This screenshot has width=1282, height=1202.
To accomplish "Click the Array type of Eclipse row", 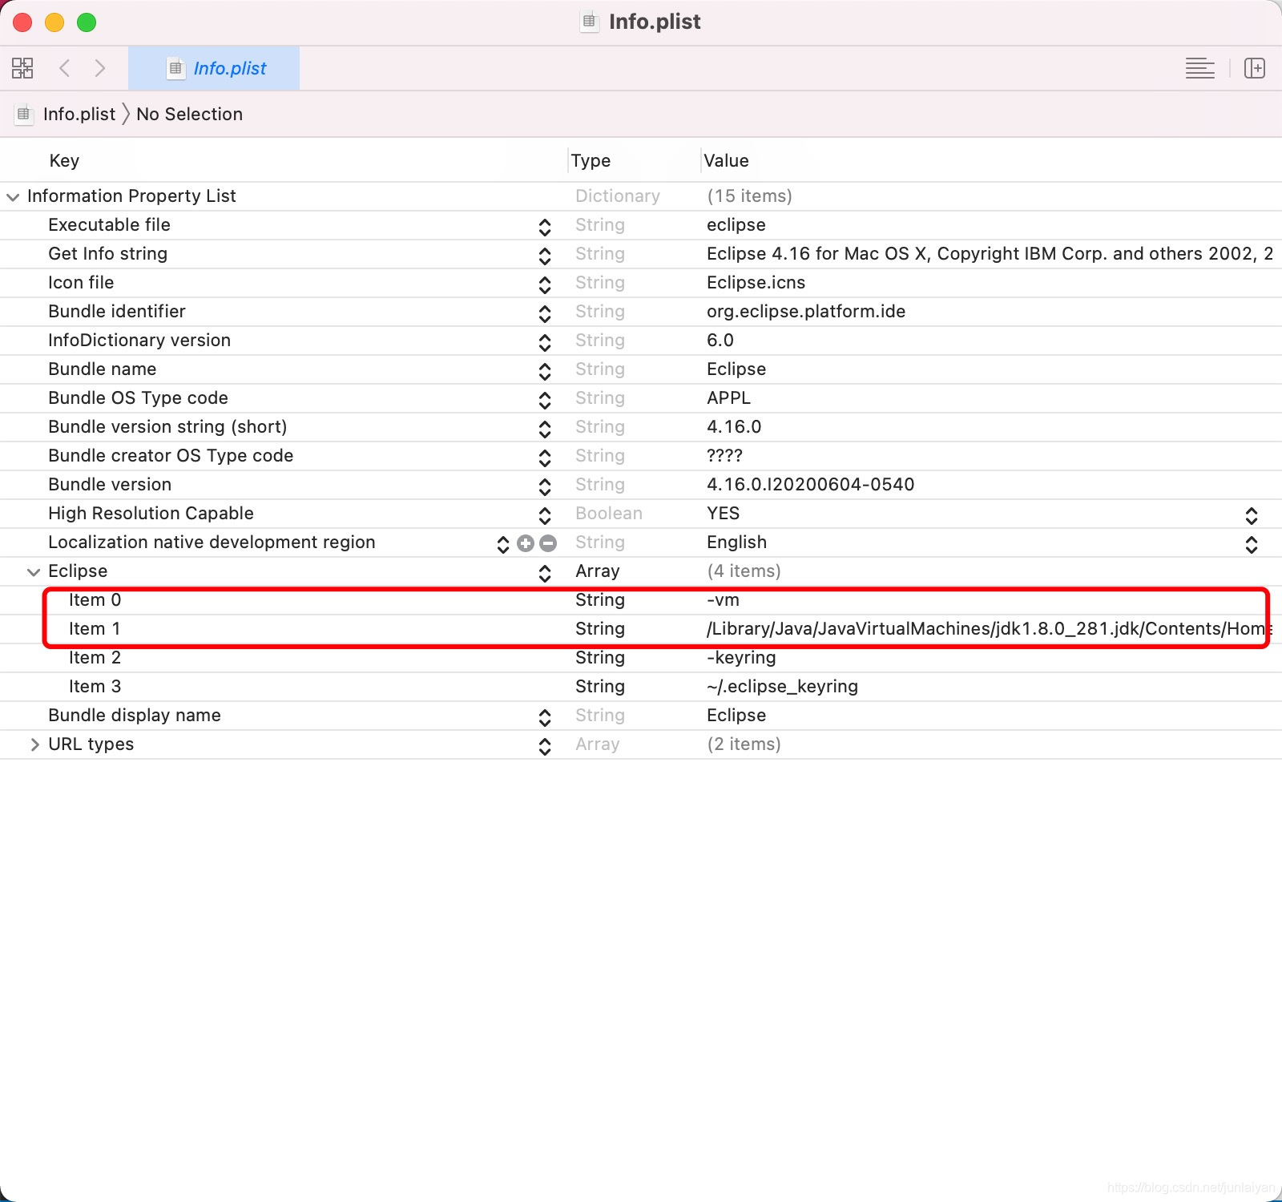I will [x=597, y=571].
